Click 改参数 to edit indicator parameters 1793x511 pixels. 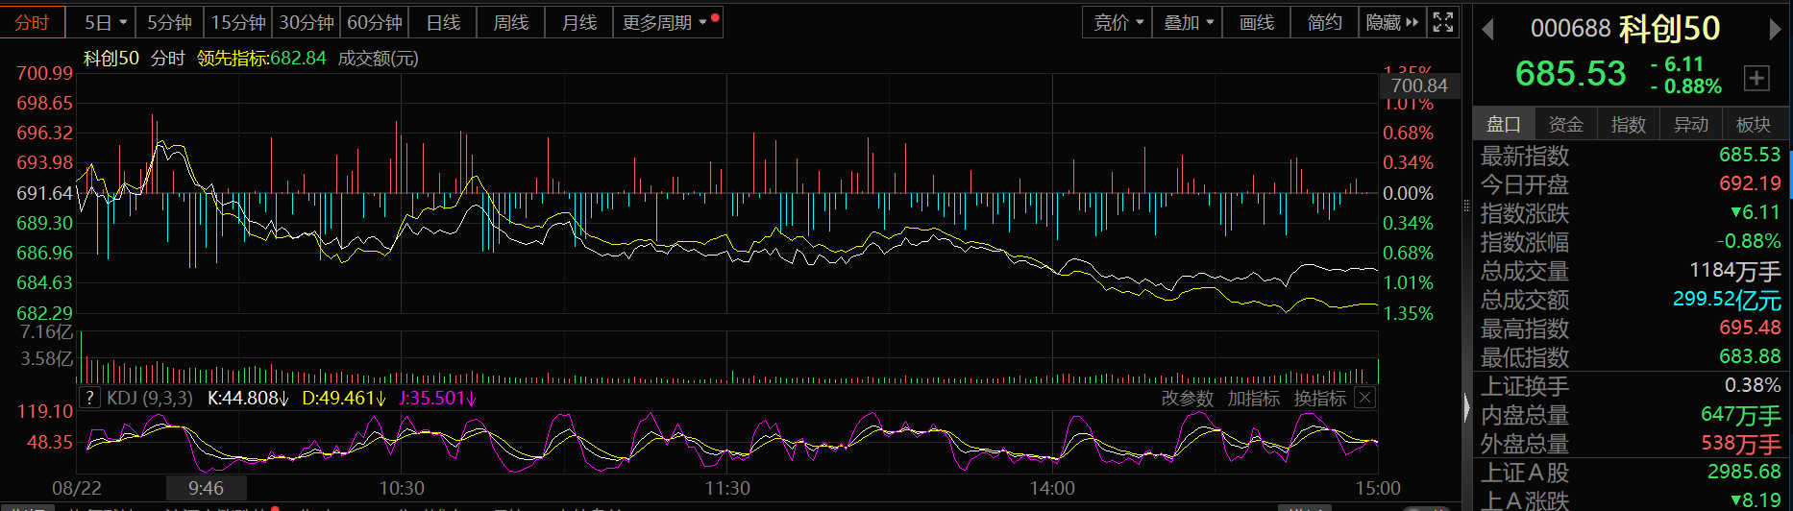(x=1187, y=398)
